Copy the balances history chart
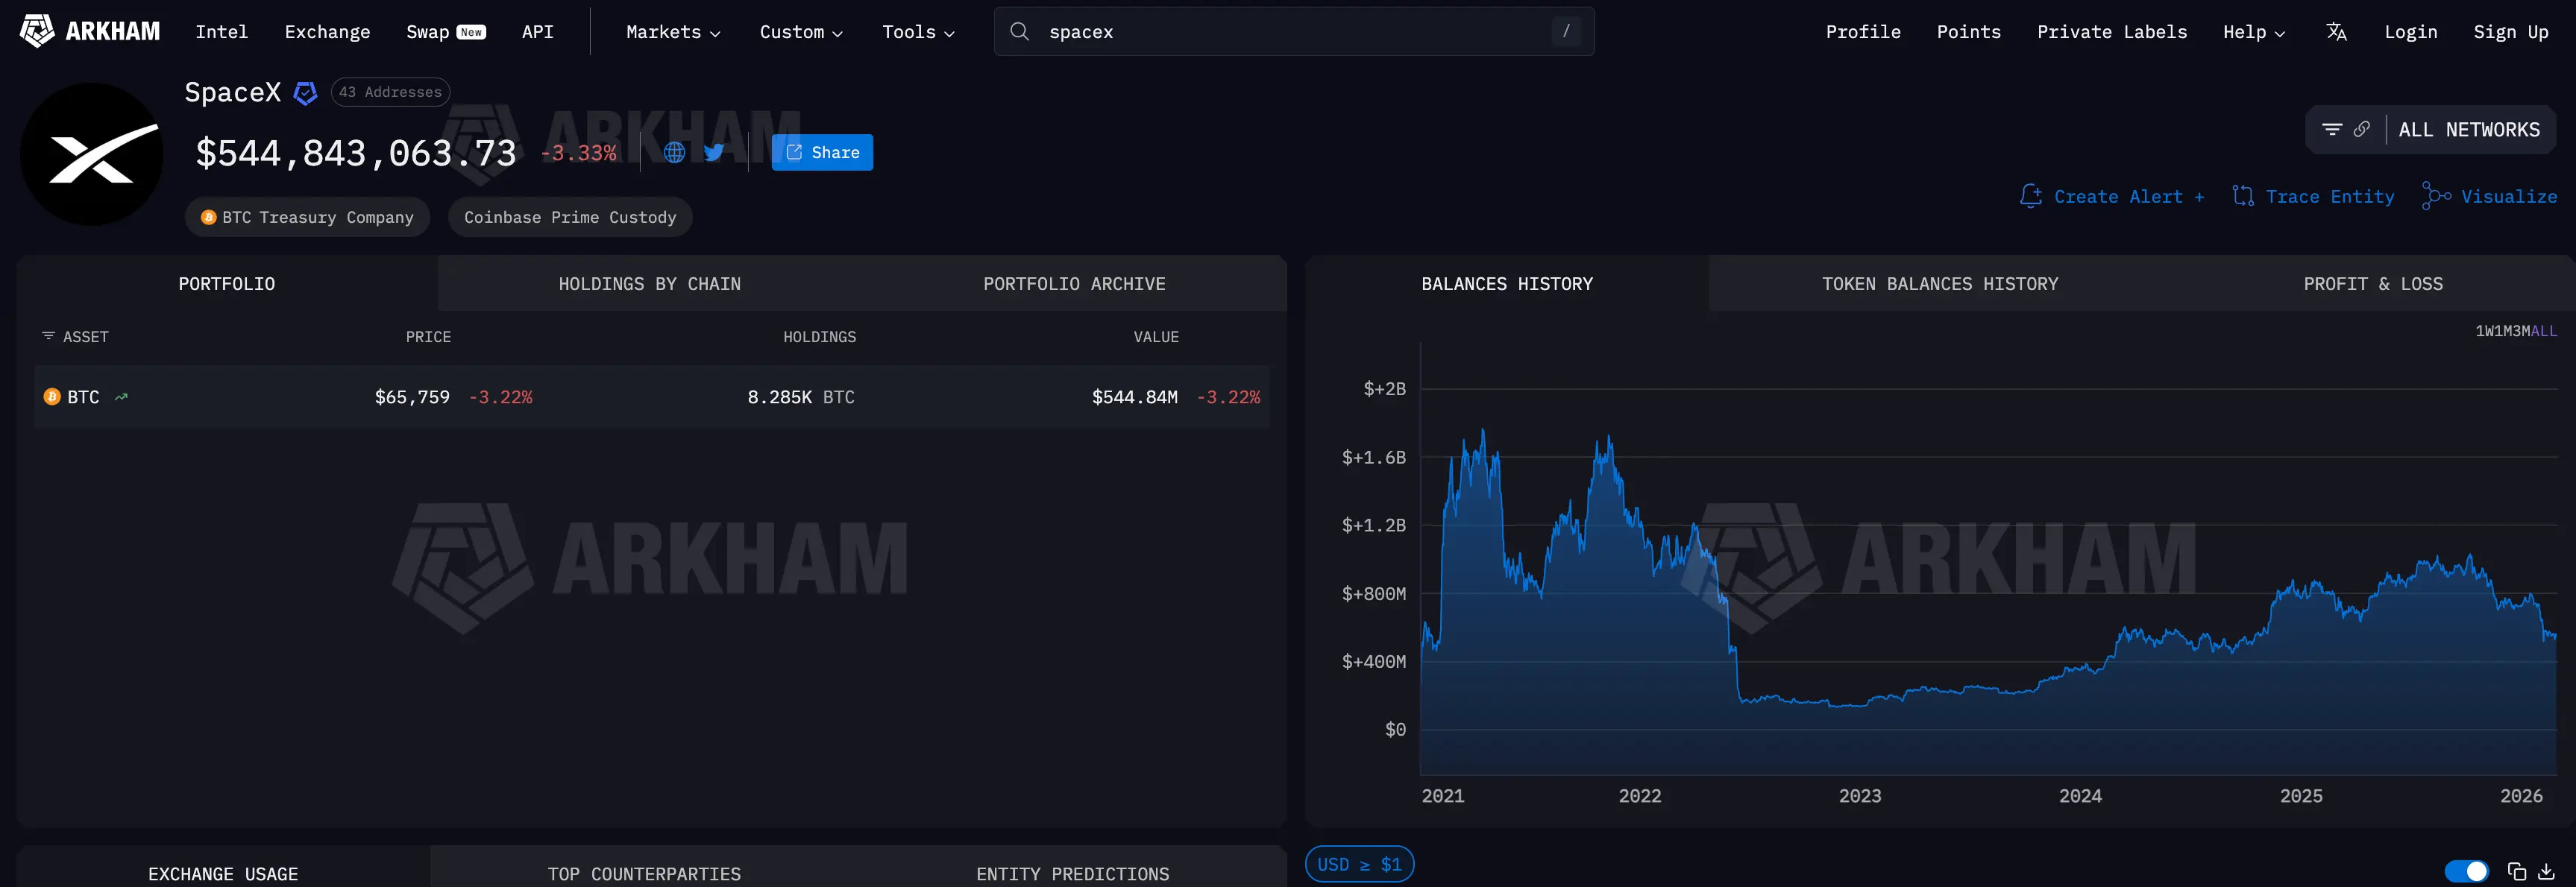Viewport: 2576px width, 887px height. 2517,870
